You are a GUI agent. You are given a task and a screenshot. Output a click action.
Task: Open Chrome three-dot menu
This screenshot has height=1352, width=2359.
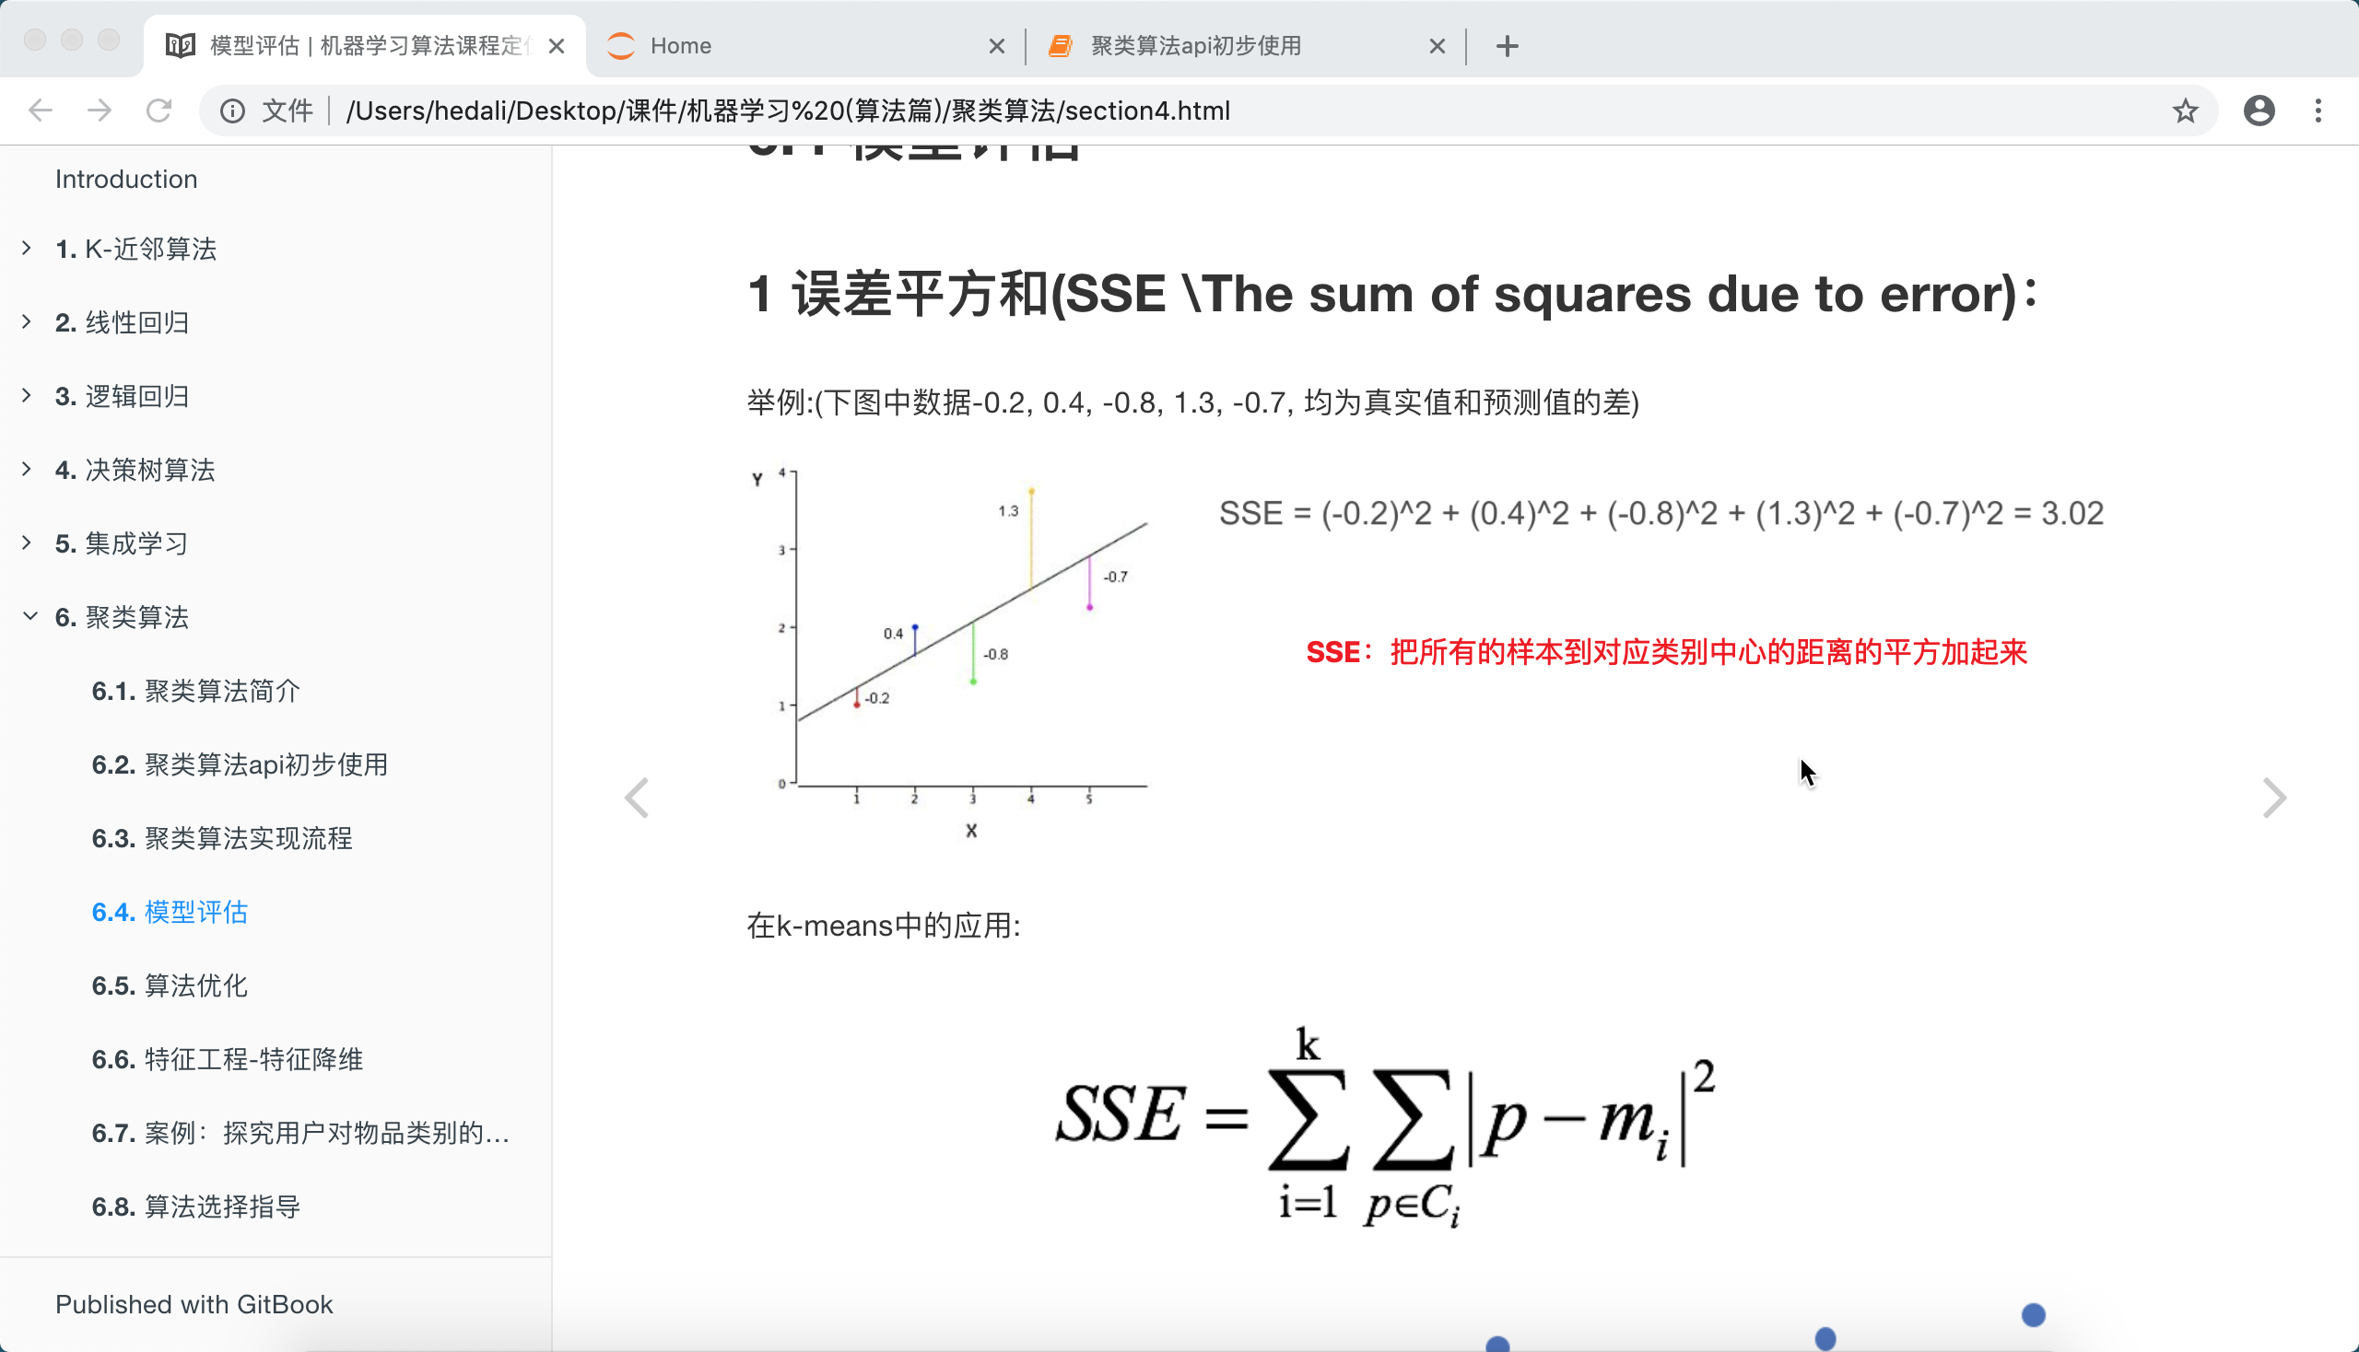tap(2318, 111)
